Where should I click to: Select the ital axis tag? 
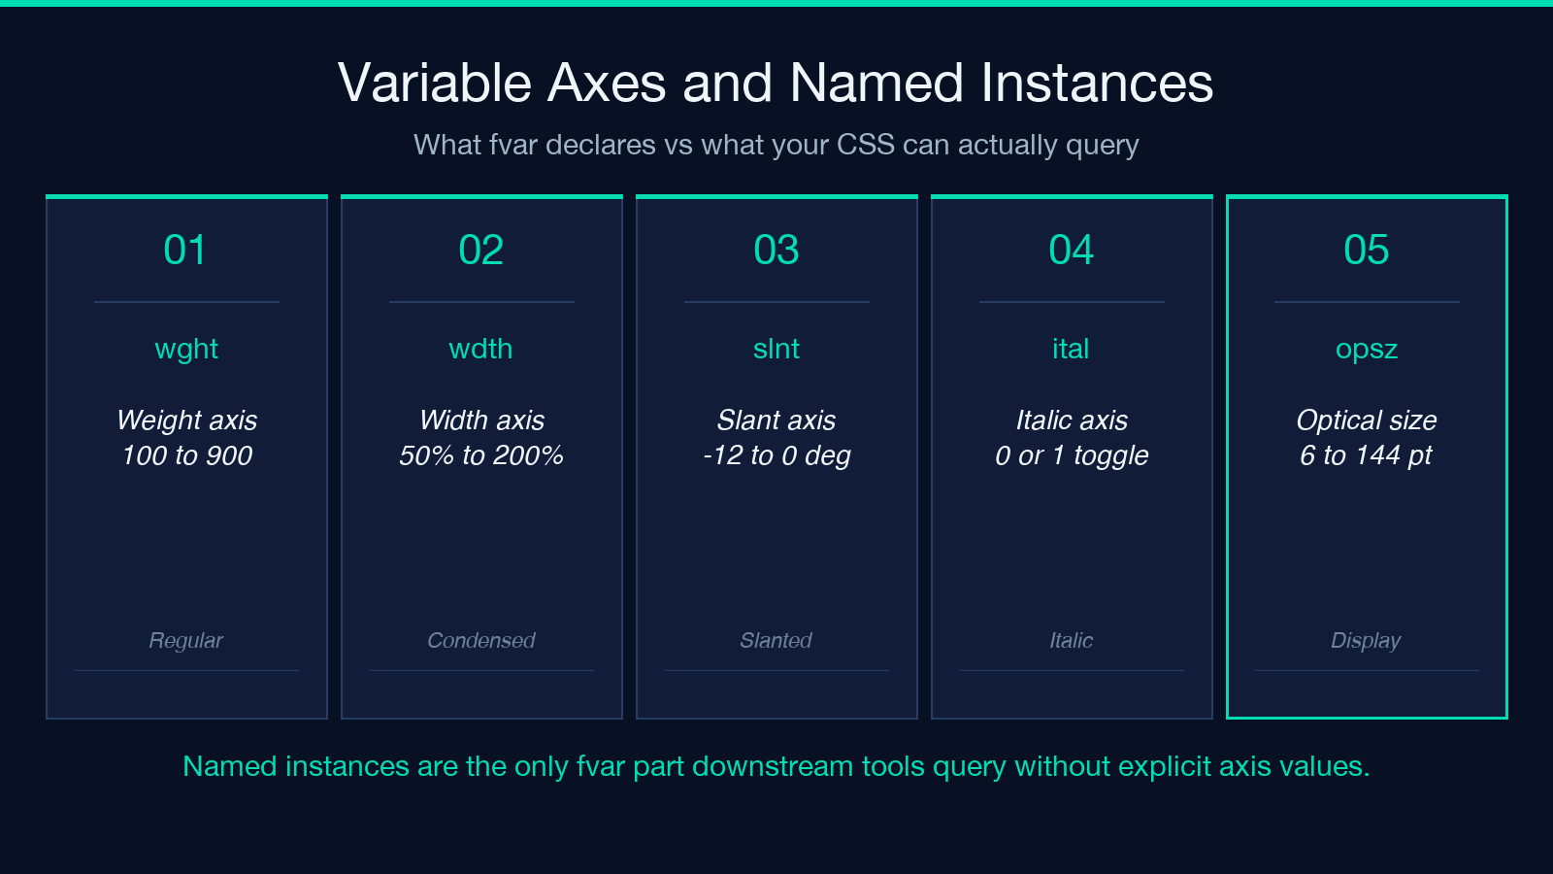click(x=1072, y=349)
